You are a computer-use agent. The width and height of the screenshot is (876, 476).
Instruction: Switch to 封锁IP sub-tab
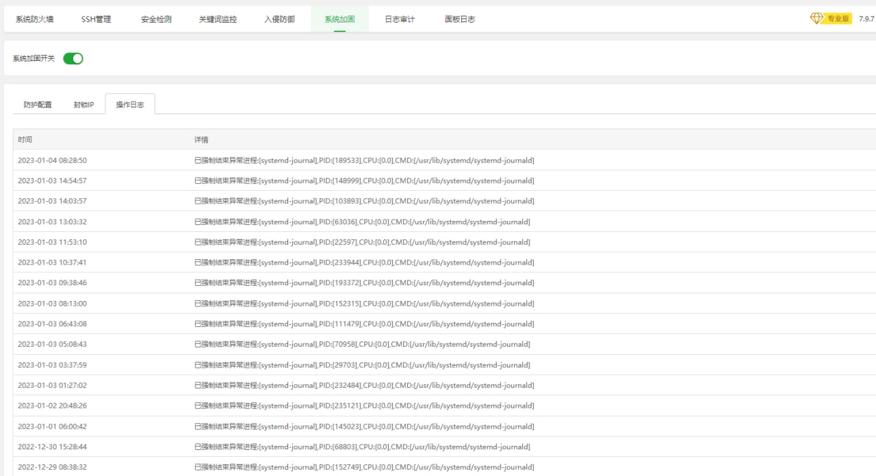[x=83, y=105]
